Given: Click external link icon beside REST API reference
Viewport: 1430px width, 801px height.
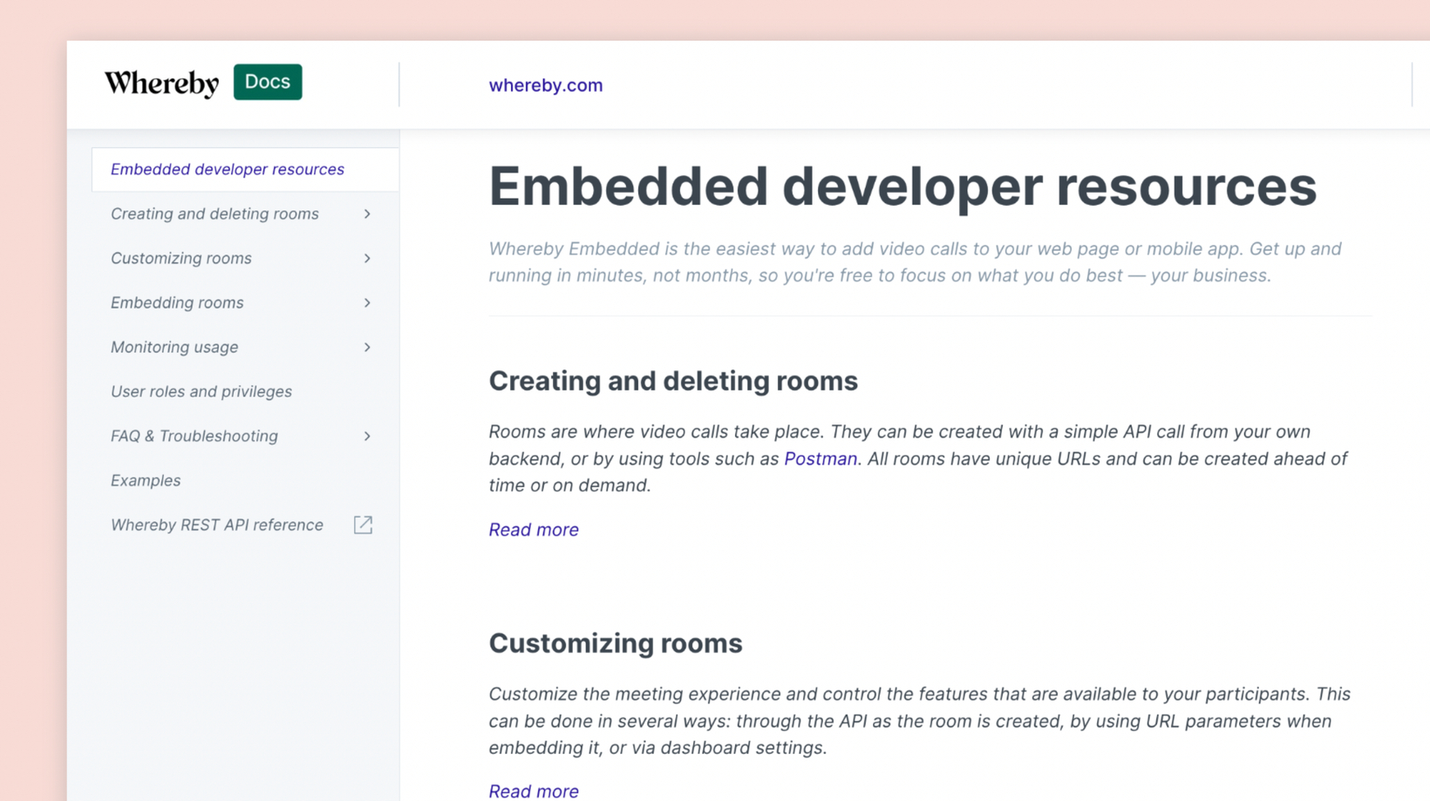Looking at the screenshot, I should coord(363,525).
